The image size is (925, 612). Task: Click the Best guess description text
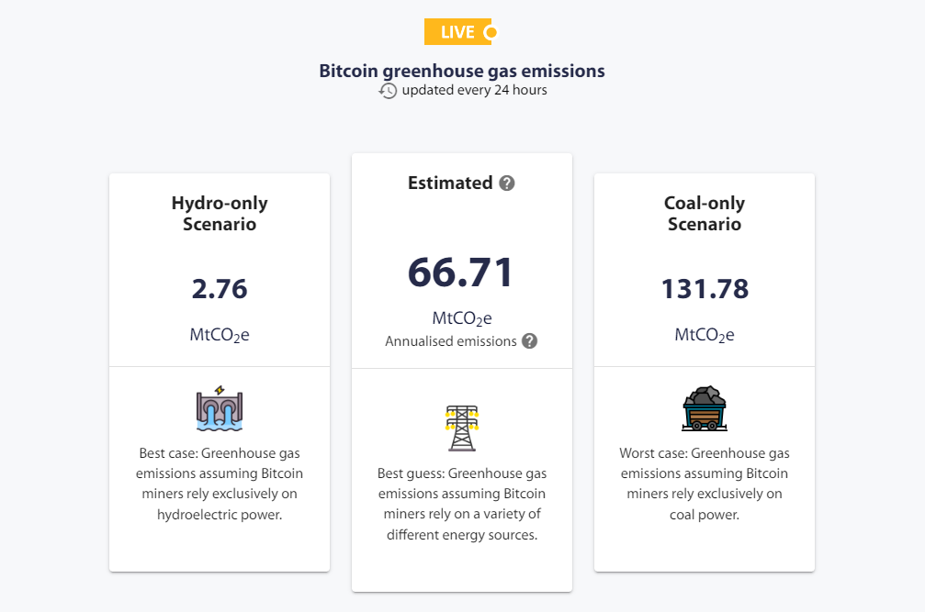point(462,504)
